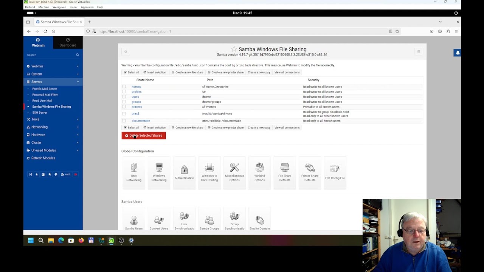Click the star favorite icon beside the title

234,49
